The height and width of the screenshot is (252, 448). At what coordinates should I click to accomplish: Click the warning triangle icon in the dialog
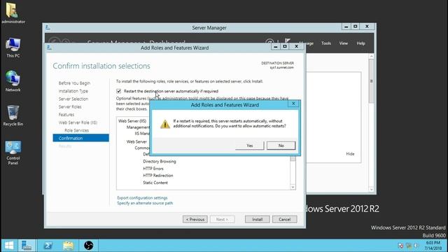(x=165, y=125)
